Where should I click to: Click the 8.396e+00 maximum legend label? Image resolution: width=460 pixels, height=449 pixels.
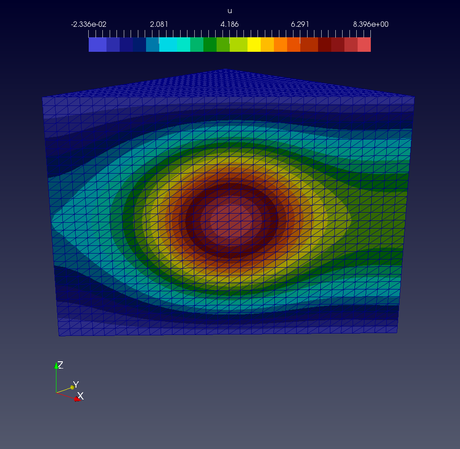coord(370,25)
